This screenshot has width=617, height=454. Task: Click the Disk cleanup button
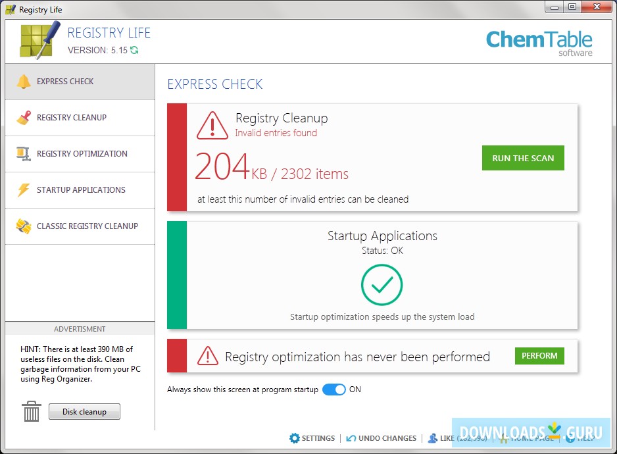[x=84, y=411]
